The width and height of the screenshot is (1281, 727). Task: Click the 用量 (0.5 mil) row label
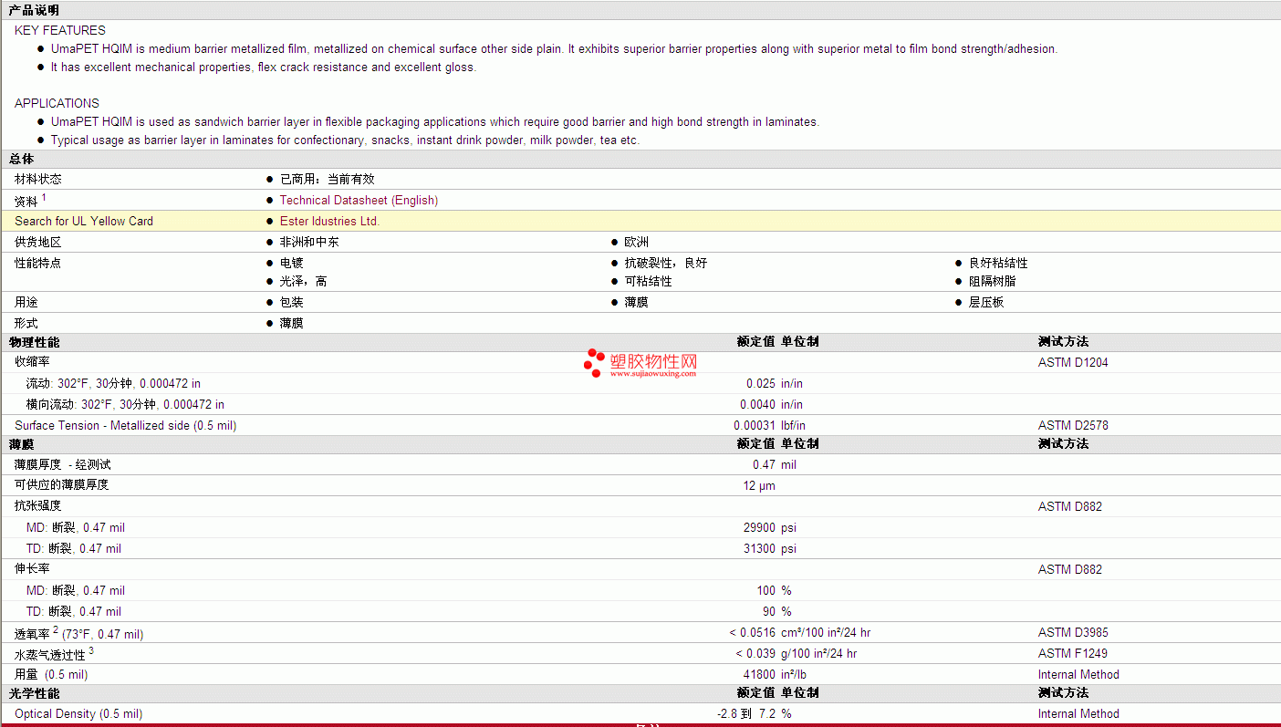pos(51,675)
